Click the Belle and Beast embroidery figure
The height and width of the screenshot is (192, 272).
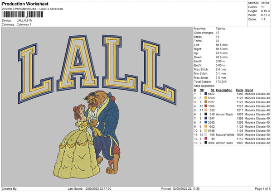(x=87, y=134)
